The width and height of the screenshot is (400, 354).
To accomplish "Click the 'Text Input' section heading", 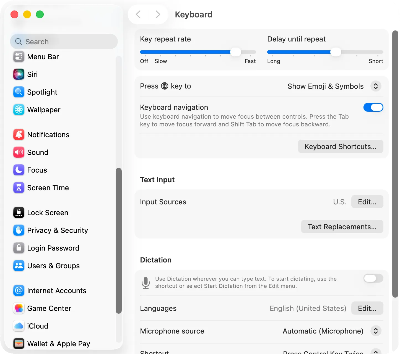I will tap(157, 180).
